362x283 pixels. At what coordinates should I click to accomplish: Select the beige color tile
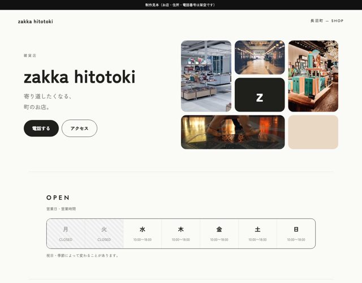click(x=313, y=132)
